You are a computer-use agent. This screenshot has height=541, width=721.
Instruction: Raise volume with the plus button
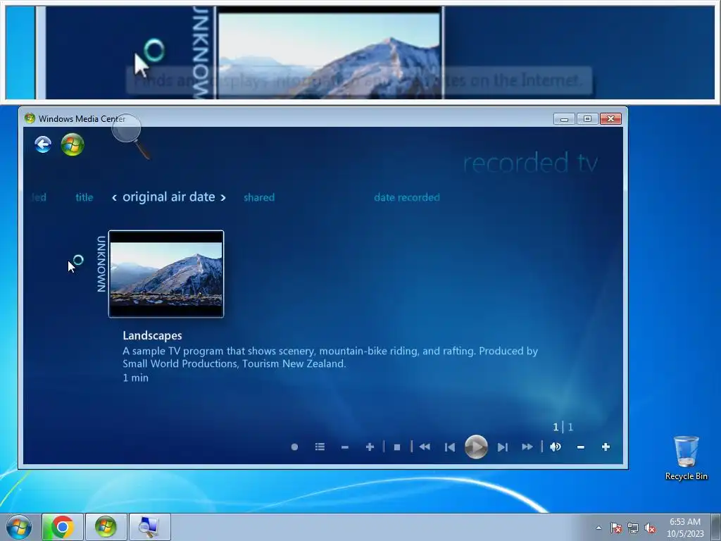[x=606, y=447]
